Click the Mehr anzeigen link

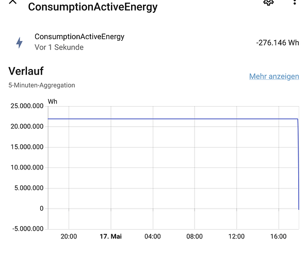point(274,76)
